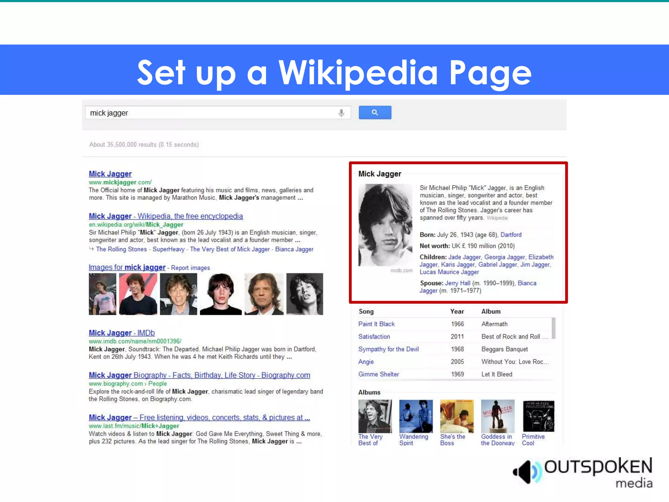The width and height of the screenshot is (669, 502).
Task: Open the last.fm Mick Jagger result
Action: [200, 417]
